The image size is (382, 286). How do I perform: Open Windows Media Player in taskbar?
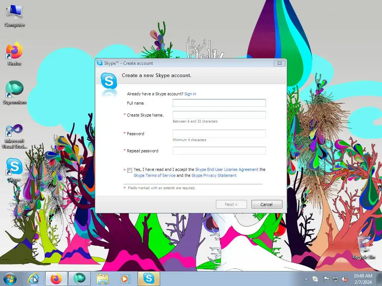tap(125, 279)
